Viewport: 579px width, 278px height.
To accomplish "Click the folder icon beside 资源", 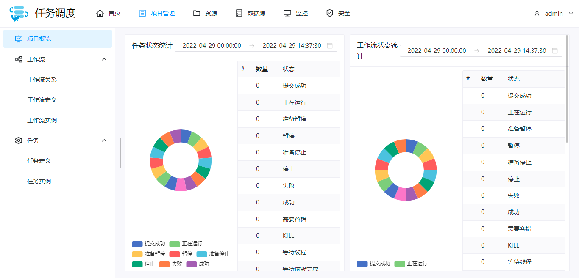I will pyautogui.click(x=197, y=13).
